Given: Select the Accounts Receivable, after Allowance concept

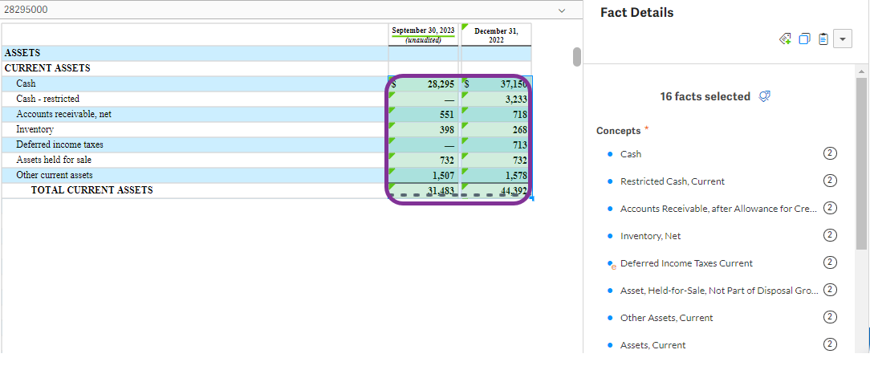Looking at the screenshot, I should [x=718, y=209].
